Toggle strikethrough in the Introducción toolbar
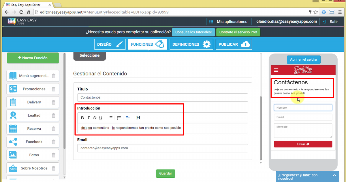This screenshot has width=346, height=182. [x=95, y=118]
